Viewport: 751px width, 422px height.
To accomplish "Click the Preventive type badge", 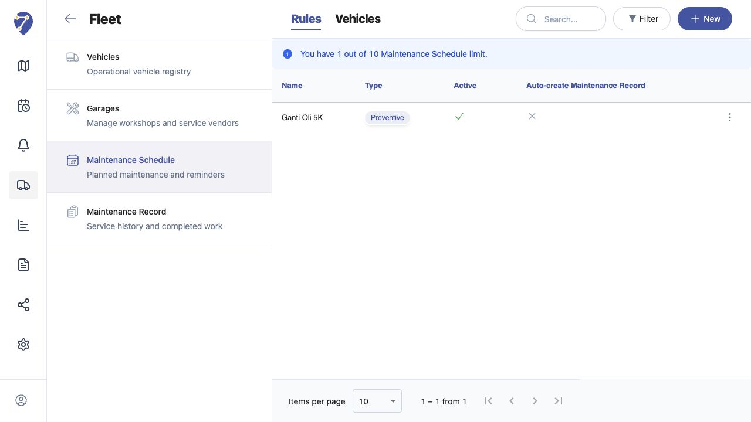I will pyautogui.click(x=387, y=117).
